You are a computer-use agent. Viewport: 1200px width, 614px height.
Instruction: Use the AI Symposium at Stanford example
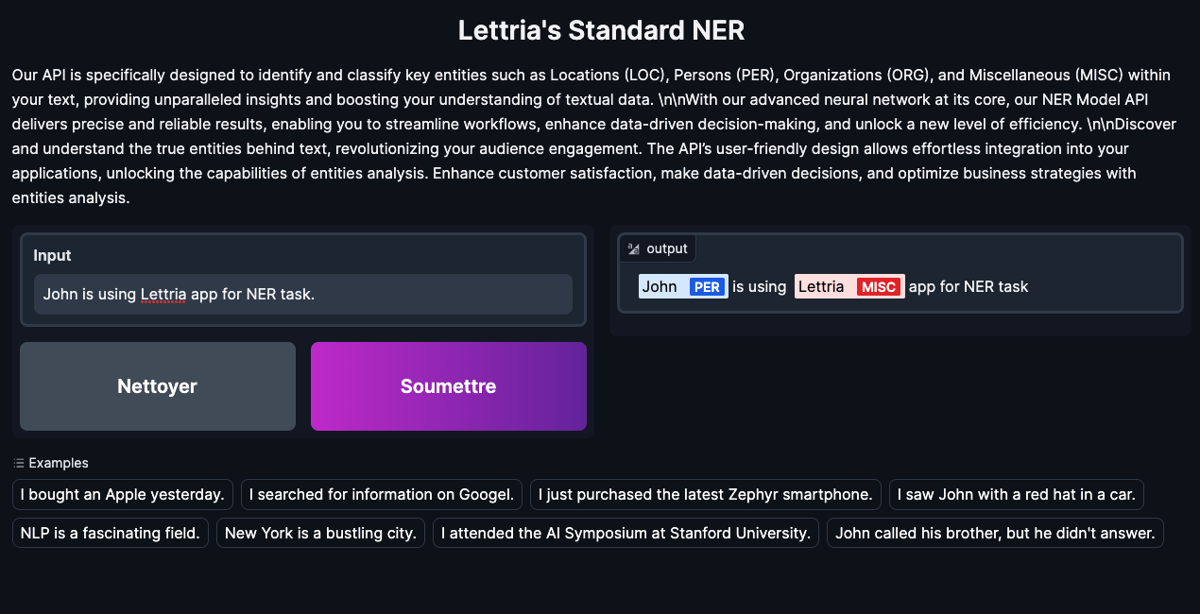tap(626, 533)
